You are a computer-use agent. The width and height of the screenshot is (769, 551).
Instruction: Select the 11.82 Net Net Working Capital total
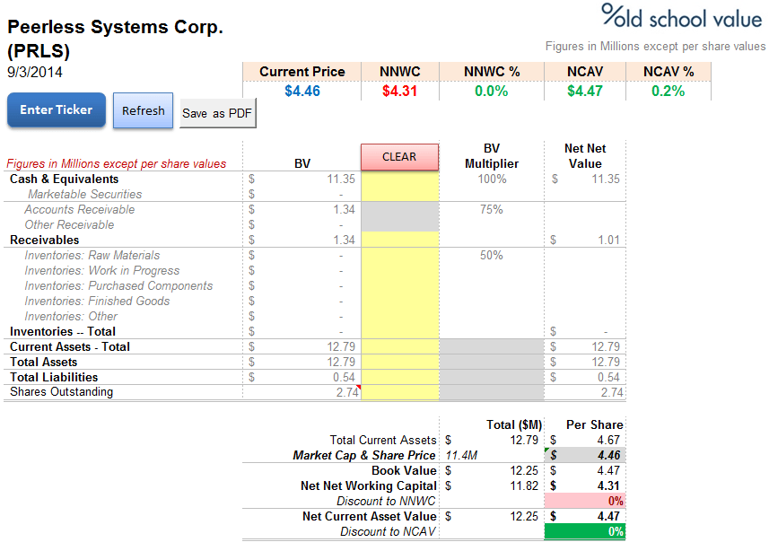point(524,485)
